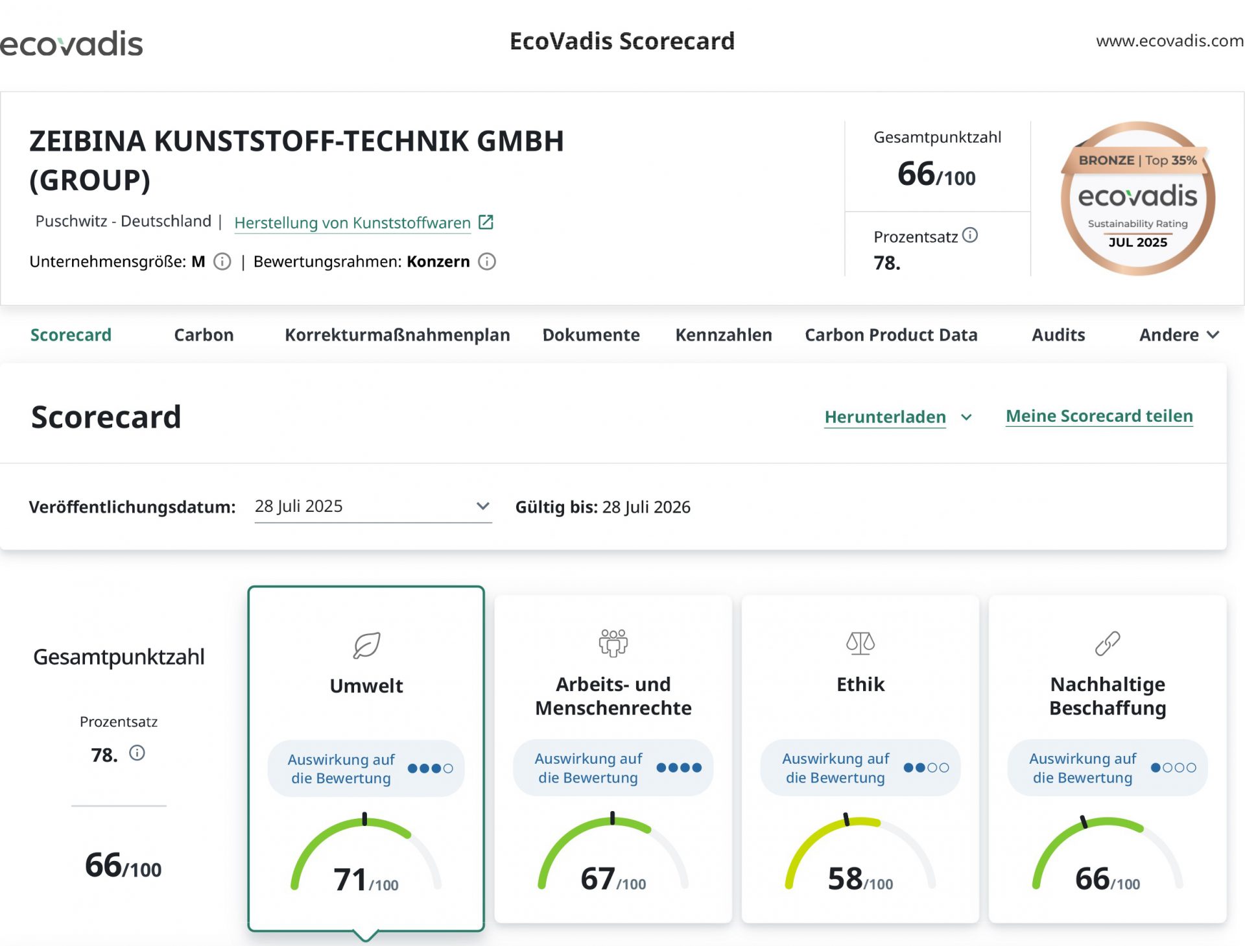
Task: Click the info icon next to Unternehmensgröße M
Action: 222,261
